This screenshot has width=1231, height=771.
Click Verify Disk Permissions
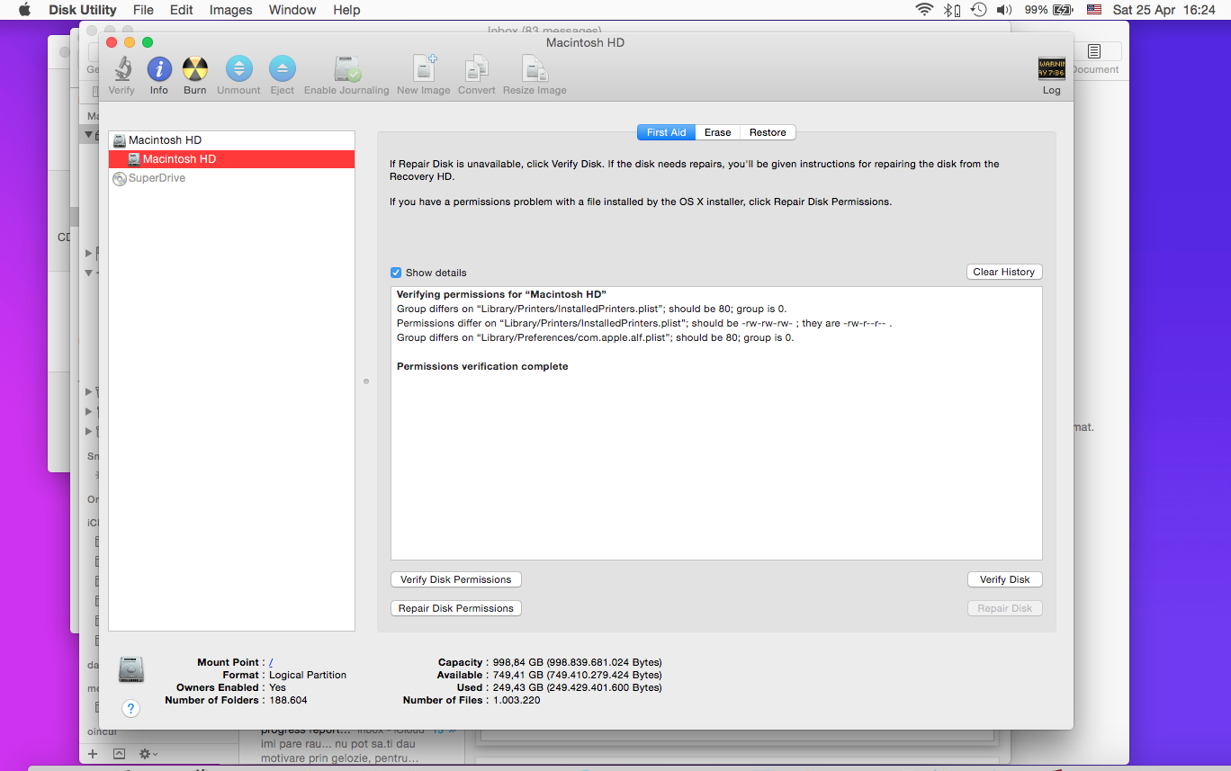(456, 579)
